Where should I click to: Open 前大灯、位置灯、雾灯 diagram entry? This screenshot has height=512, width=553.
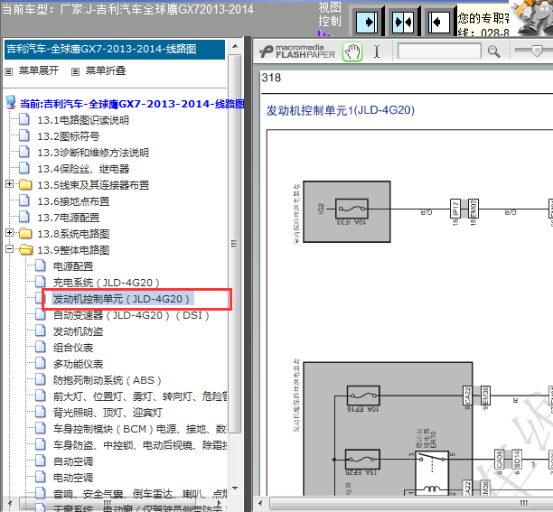tap(140, 396)
